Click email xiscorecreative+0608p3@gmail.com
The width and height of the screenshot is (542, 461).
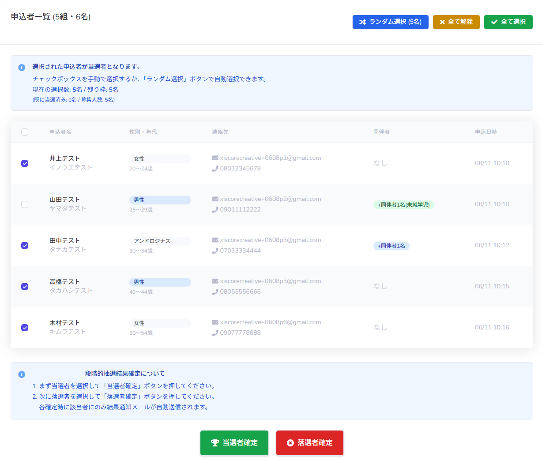(x=271, y=240)
